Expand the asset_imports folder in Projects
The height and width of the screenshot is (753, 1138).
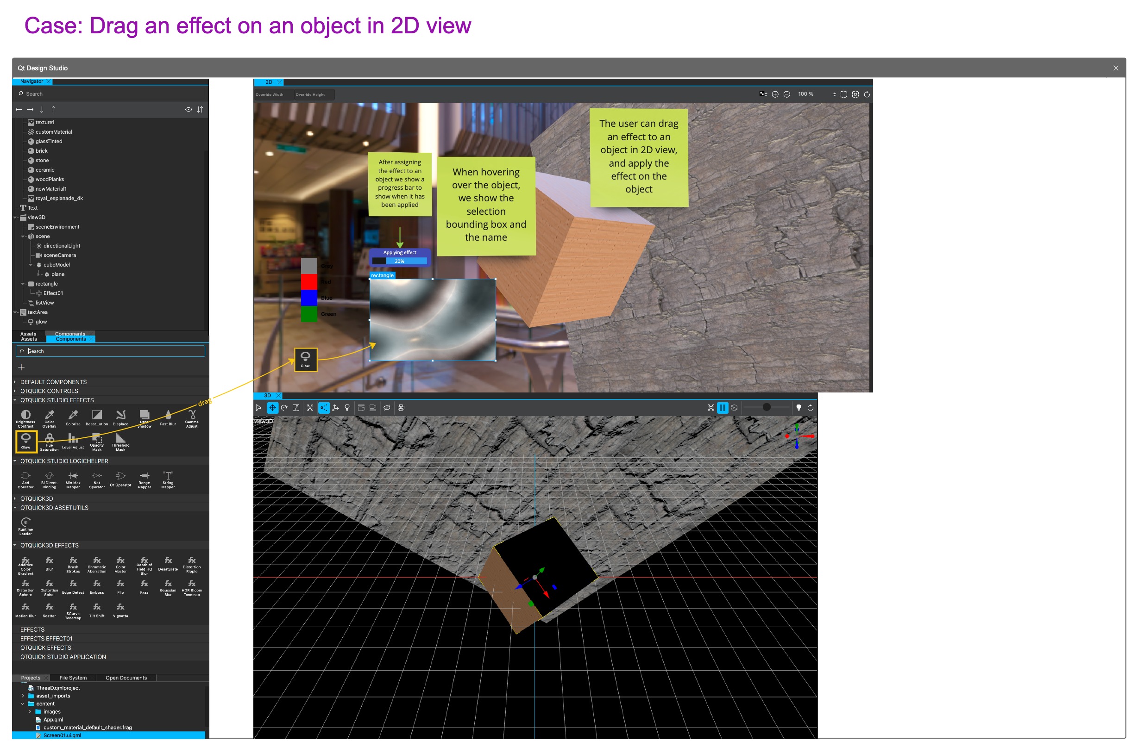click(x=23, y=695)
